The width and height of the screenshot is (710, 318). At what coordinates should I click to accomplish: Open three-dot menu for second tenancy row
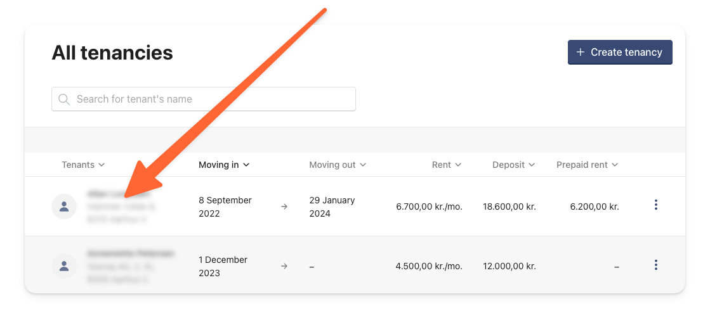pos(655,265)
